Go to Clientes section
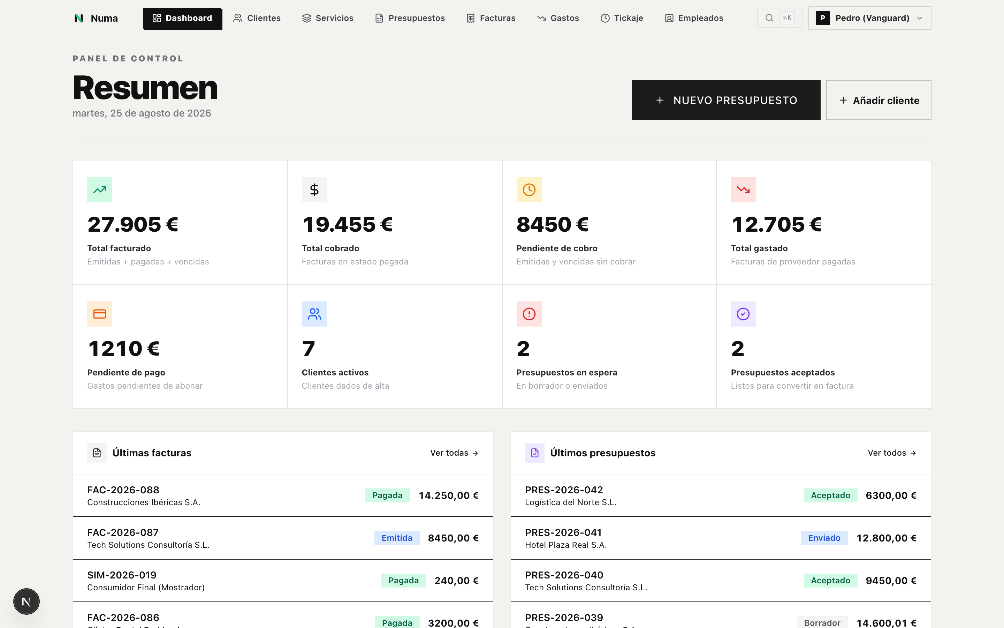This screenshot has width=1004, height=628. (x=257, y=18)
